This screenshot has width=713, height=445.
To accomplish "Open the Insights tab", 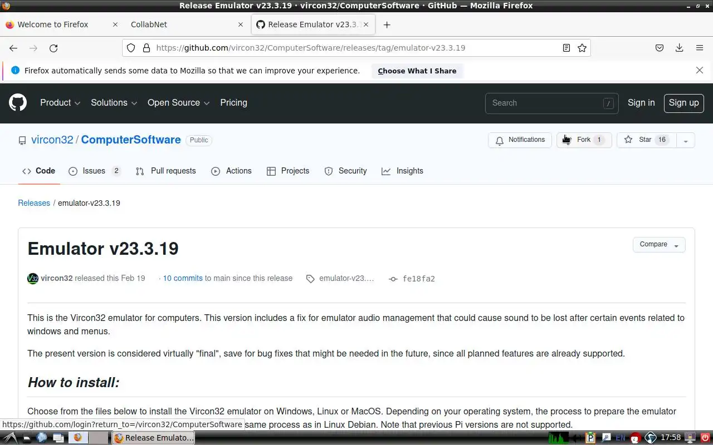I will (x=403, y=171).
